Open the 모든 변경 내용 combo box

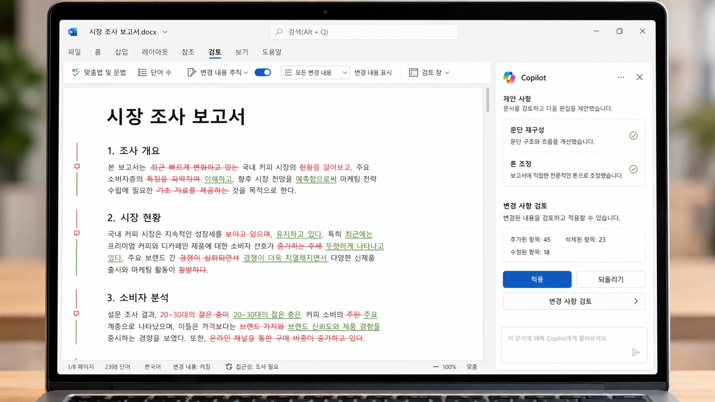[x=315, y=72]
